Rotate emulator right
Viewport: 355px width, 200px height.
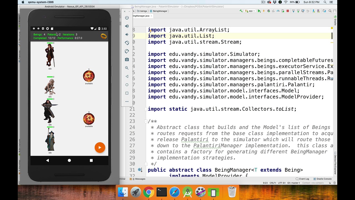click(127, 51)
